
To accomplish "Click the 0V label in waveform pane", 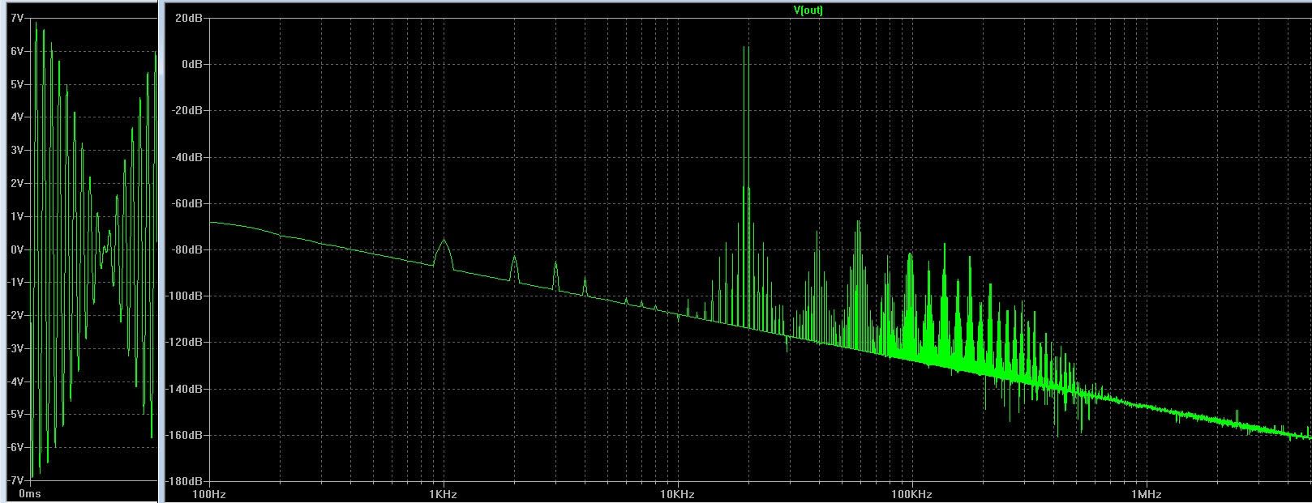I will tap(17, 249).
